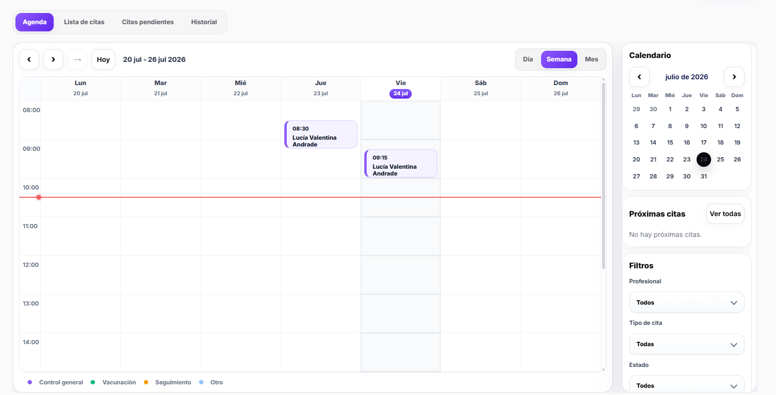Click the green Vacunación legend dot

pyautogui.click(x=93, y=382)
